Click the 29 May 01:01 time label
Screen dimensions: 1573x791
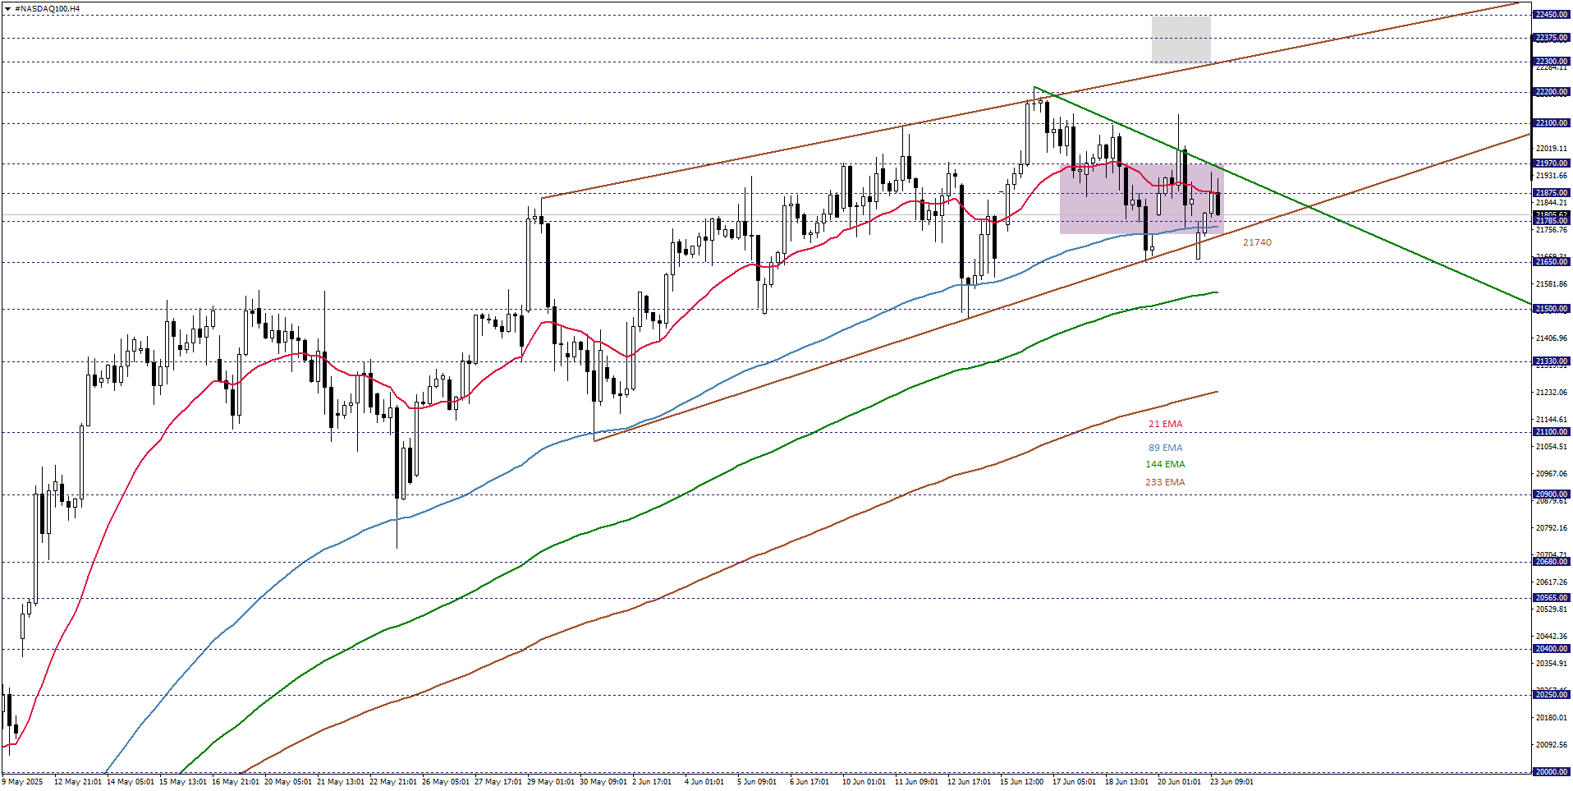tap(551, 782)
